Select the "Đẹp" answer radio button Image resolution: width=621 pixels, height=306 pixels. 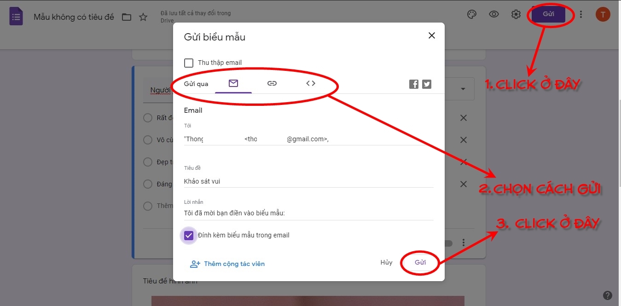click(147, 162)
